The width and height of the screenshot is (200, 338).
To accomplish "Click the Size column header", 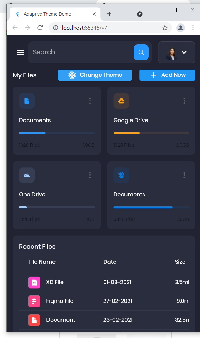I will coord(180,262).
